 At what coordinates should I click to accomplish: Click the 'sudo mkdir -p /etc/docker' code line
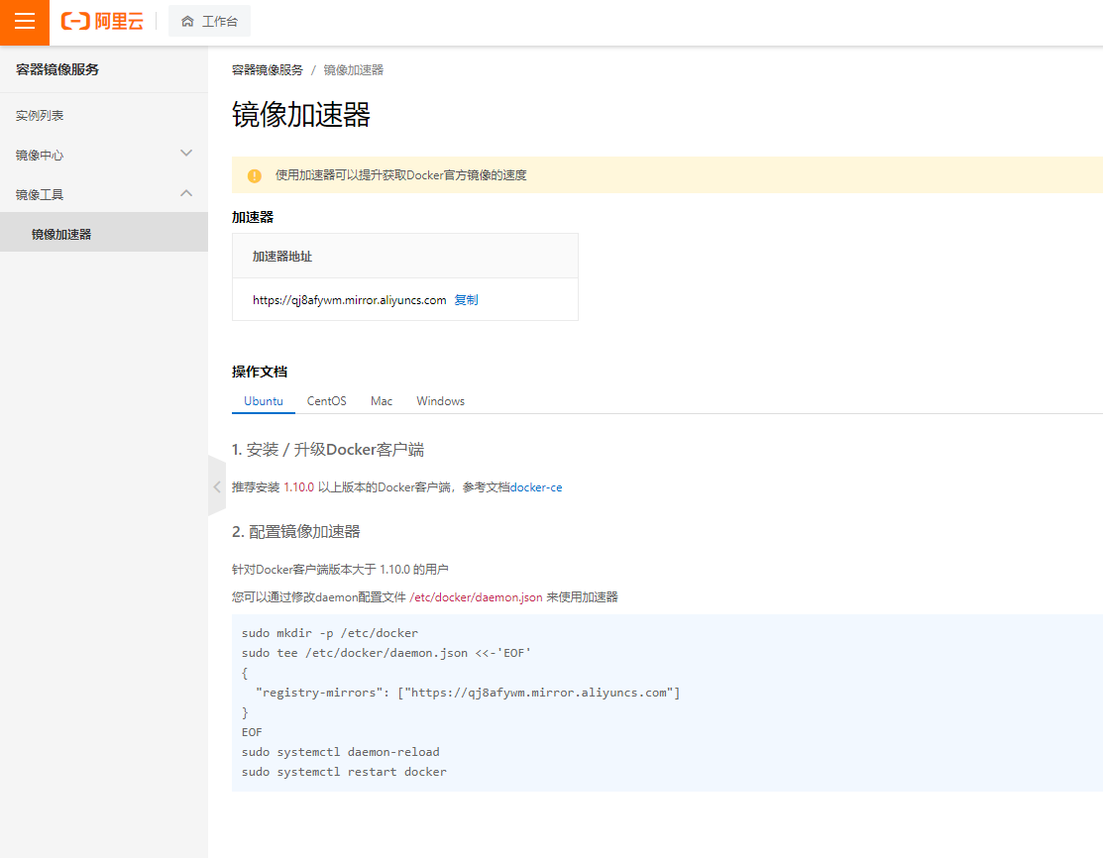330,633
